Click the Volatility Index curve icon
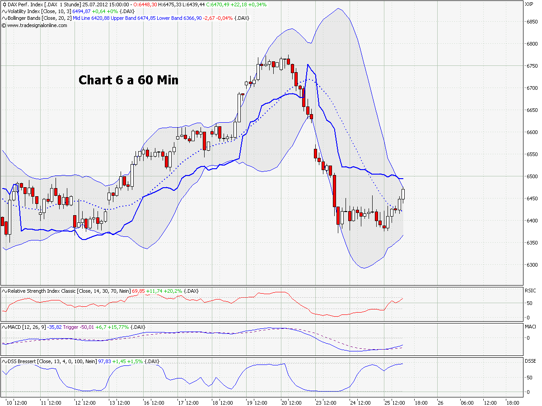 point(4,10)
